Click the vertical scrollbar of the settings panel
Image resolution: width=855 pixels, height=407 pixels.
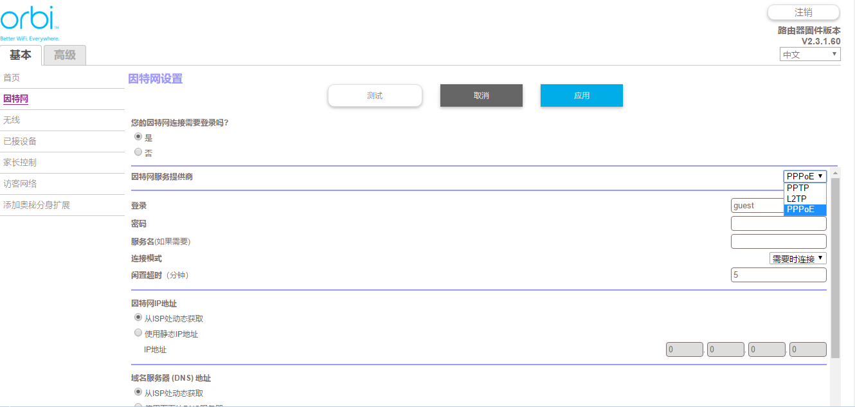835,270
